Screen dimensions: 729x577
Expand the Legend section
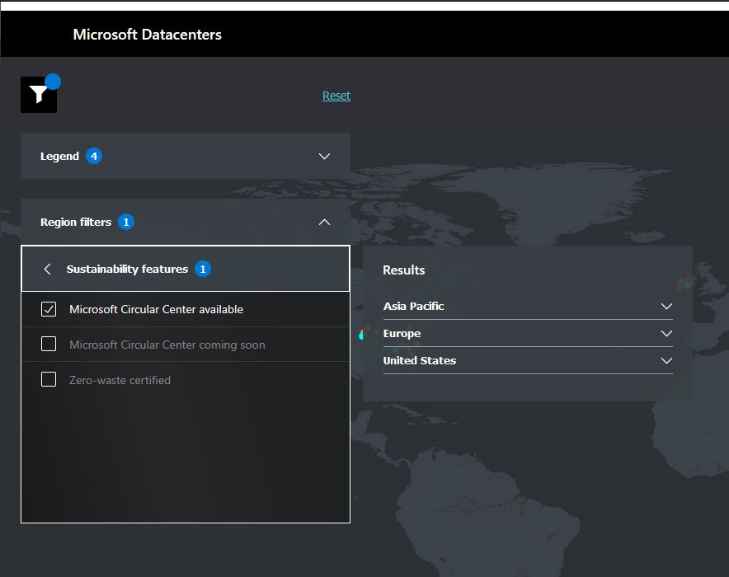324,156
